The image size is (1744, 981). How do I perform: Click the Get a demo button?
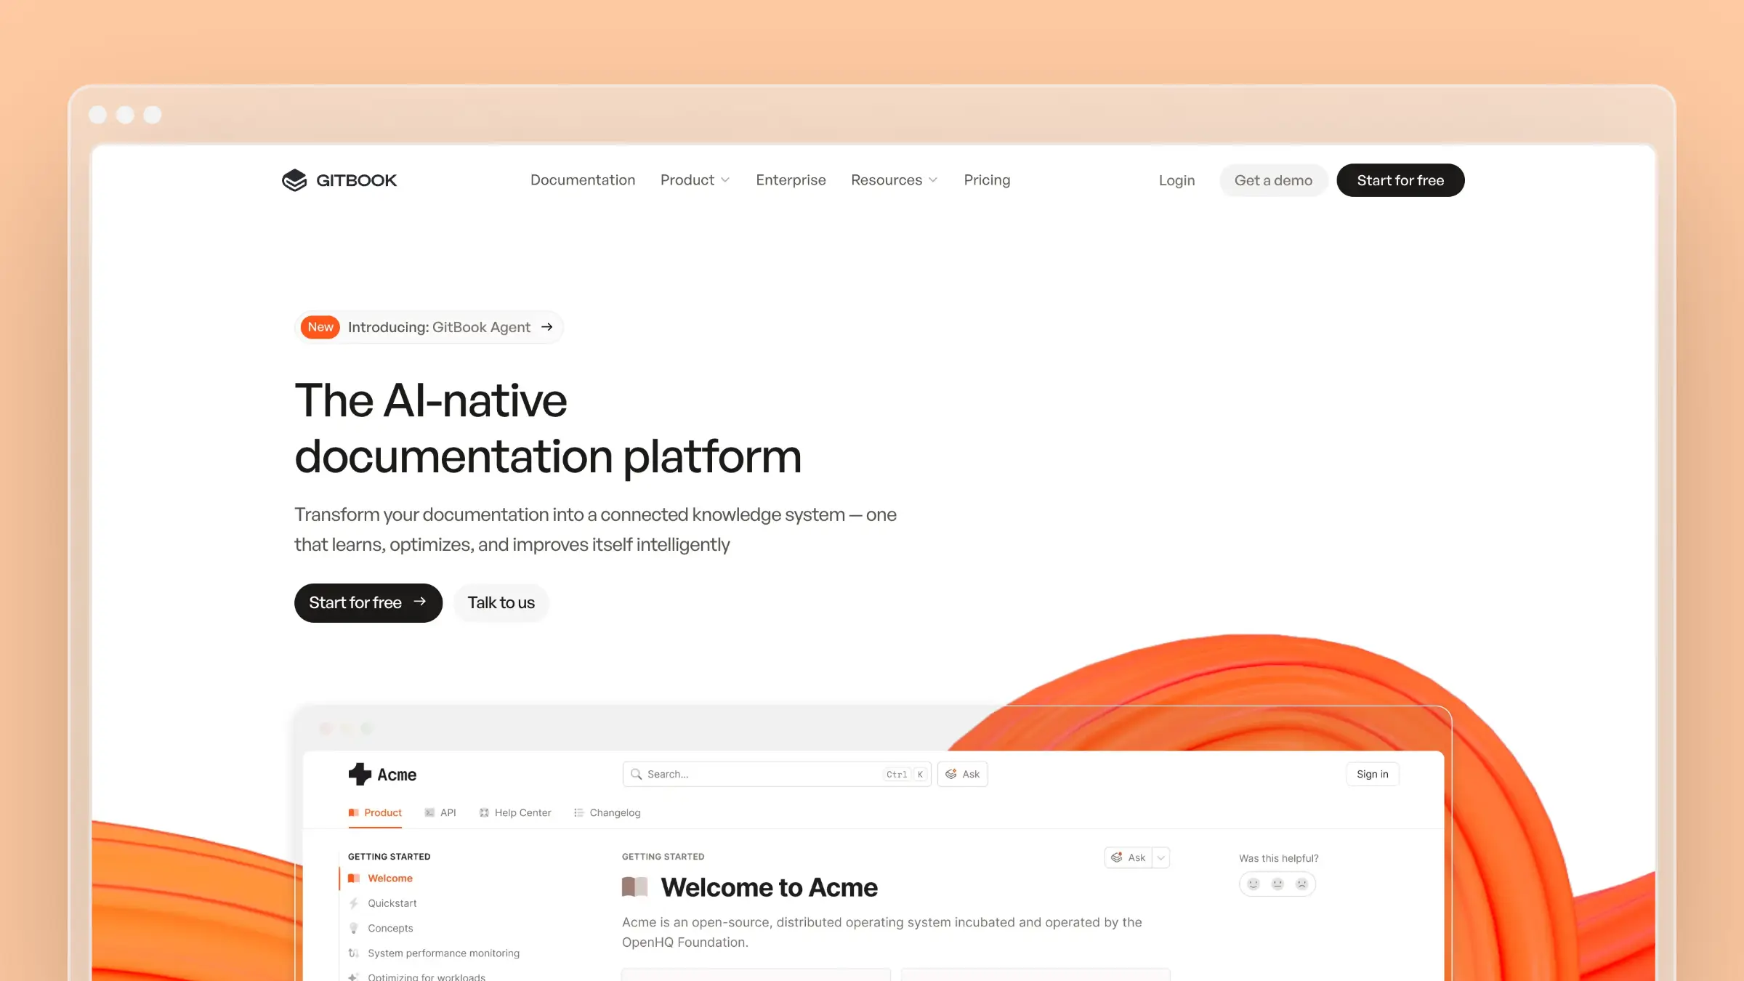tap(1273, 180)
